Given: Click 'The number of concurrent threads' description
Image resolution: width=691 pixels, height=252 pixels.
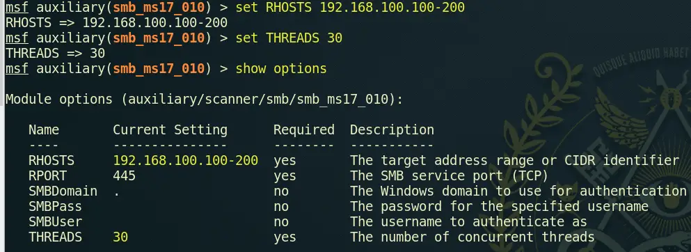Looking at the screenshot, I should 472,237.
